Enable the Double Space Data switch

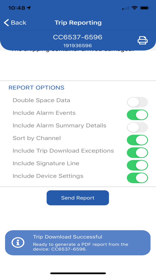[x=137, y=102]
